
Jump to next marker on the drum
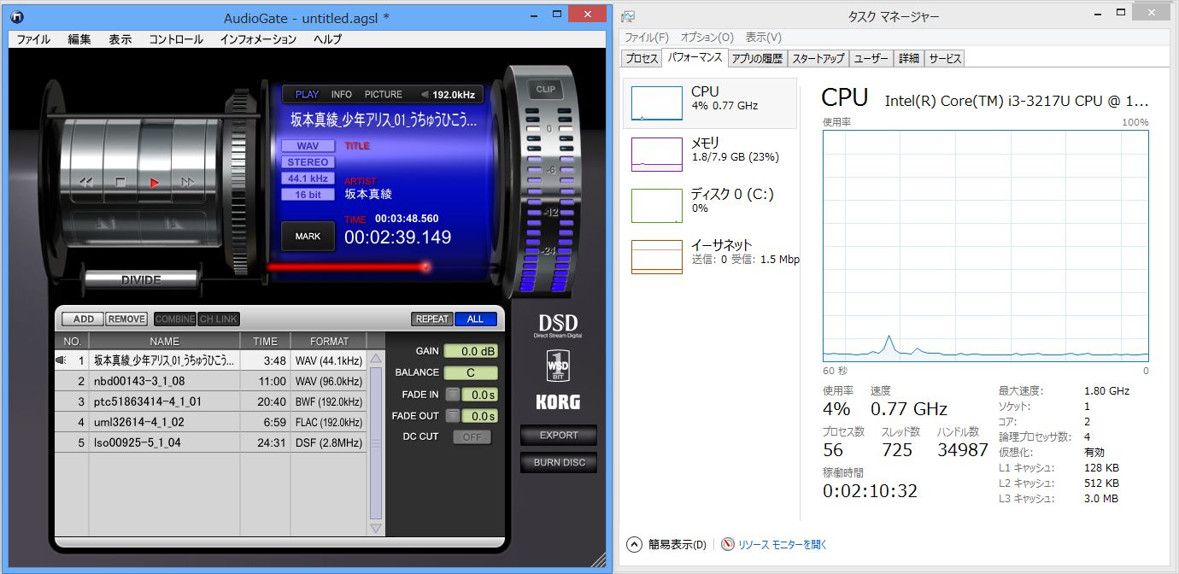(172, 224)
